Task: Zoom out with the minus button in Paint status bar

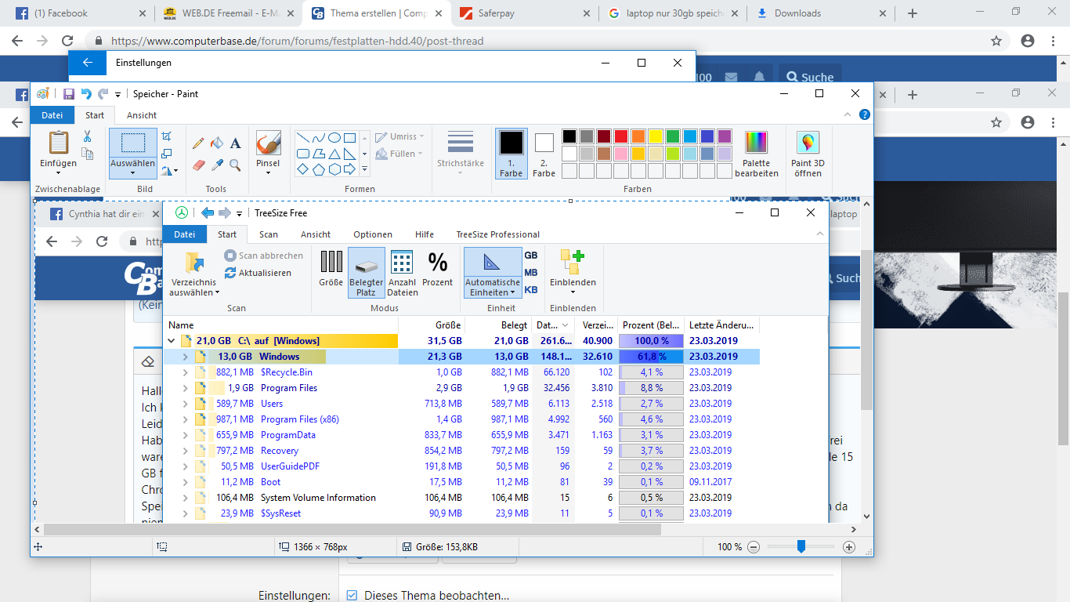Action: [754, 547]
